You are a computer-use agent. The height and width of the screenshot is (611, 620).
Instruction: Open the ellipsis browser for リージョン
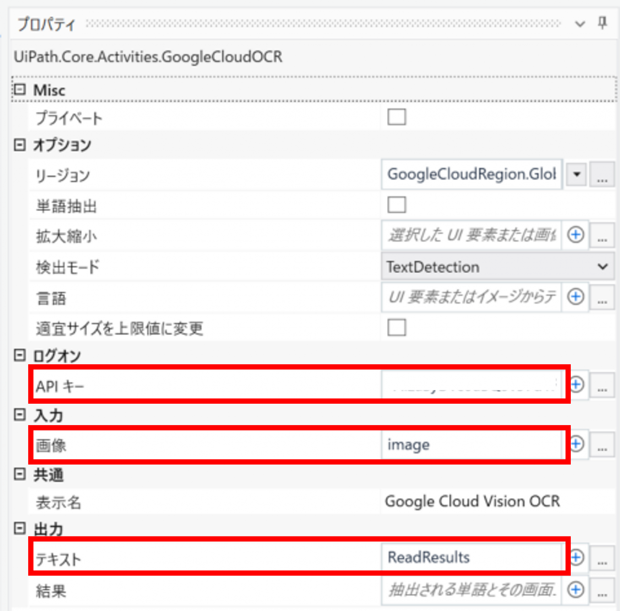click(x=602, y=175)
